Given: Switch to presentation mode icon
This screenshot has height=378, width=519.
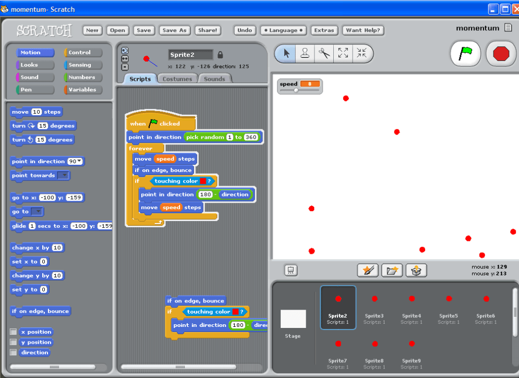Looking at the screenshot, I should 291,270.
